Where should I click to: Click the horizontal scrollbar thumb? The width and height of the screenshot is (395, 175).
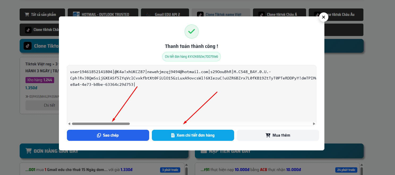101,124
